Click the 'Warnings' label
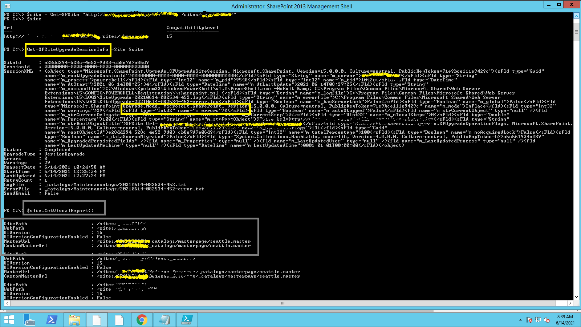 click(15, 163)
